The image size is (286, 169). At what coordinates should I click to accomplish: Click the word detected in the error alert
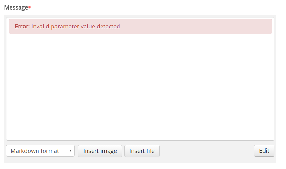pyautogui.click(x=108, y=27)
